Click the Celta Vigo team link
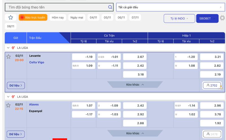 (37, 62)
